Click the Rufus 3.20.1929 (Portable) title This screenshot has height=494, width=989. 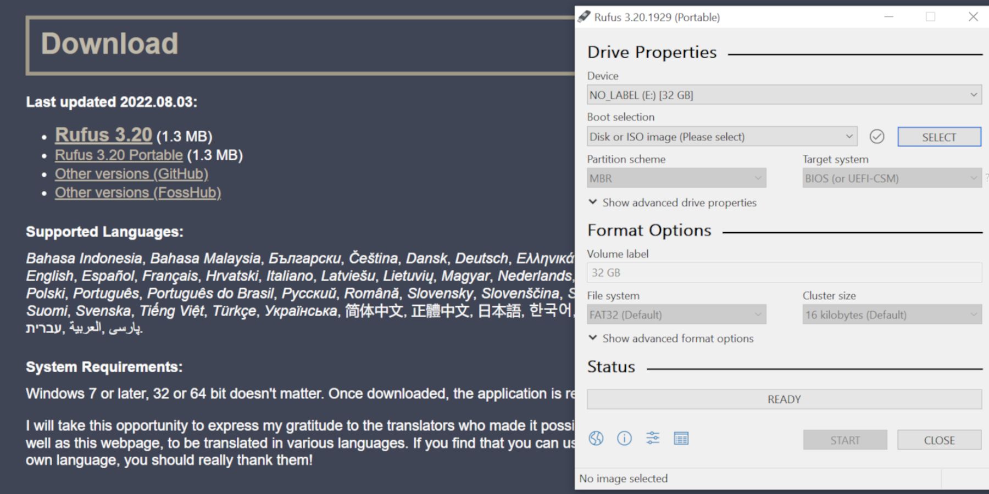point(657,17)
